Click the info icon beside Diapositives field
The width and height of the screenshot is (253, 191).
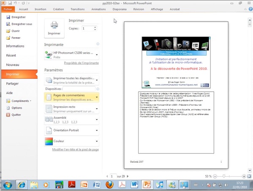[x=98, y=89]
